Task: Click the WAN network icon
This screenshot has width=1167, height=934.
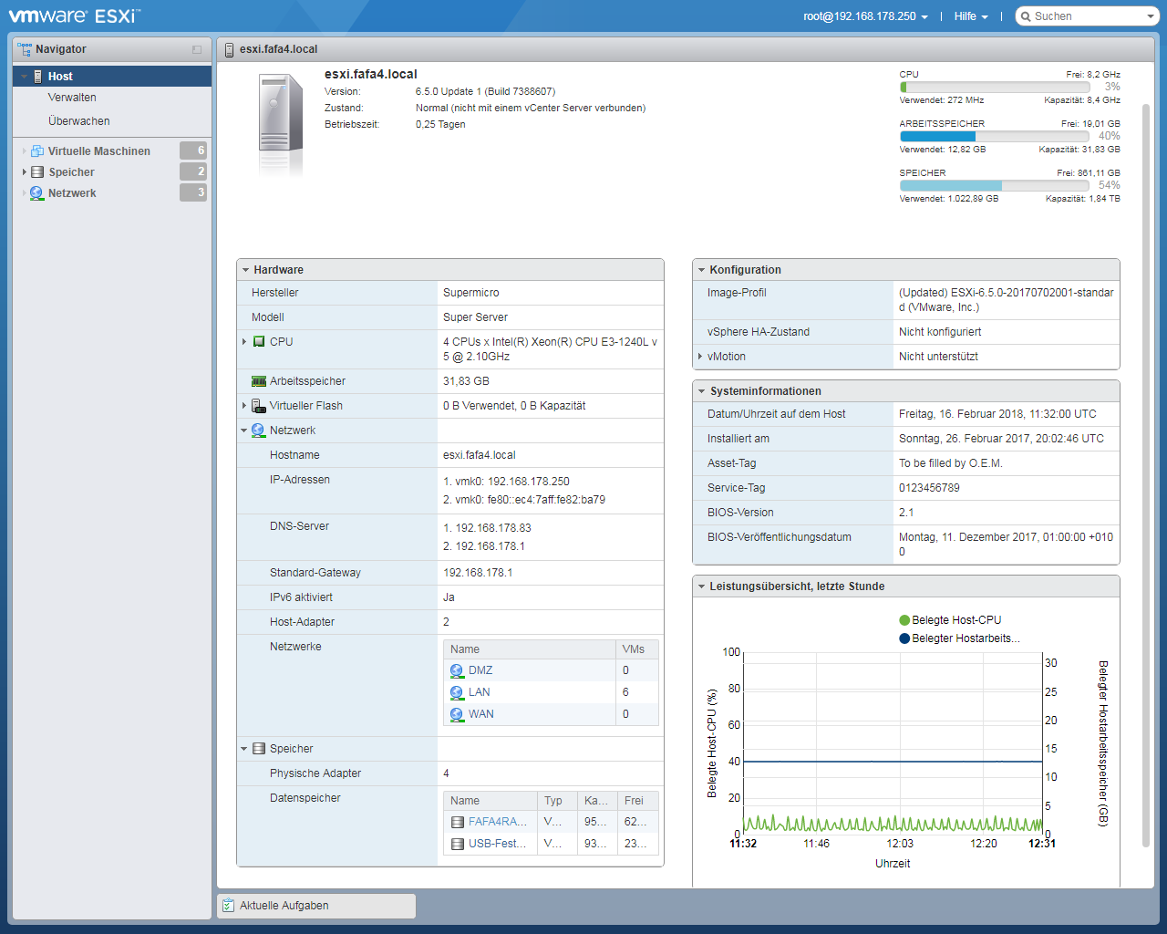Action: (457, 714)
